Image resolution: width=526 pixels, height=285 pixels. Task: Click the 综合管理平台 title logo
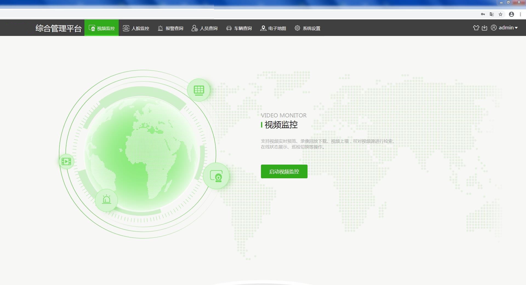pos(58,28)
